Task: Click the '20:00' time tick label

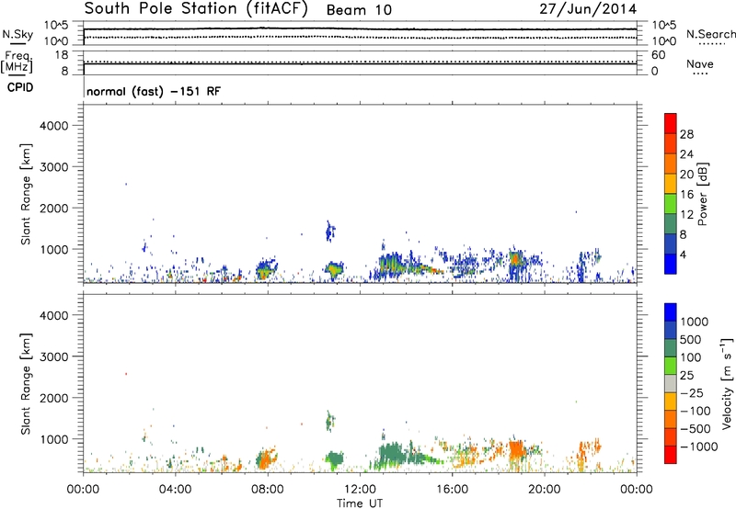Action: 544,490
